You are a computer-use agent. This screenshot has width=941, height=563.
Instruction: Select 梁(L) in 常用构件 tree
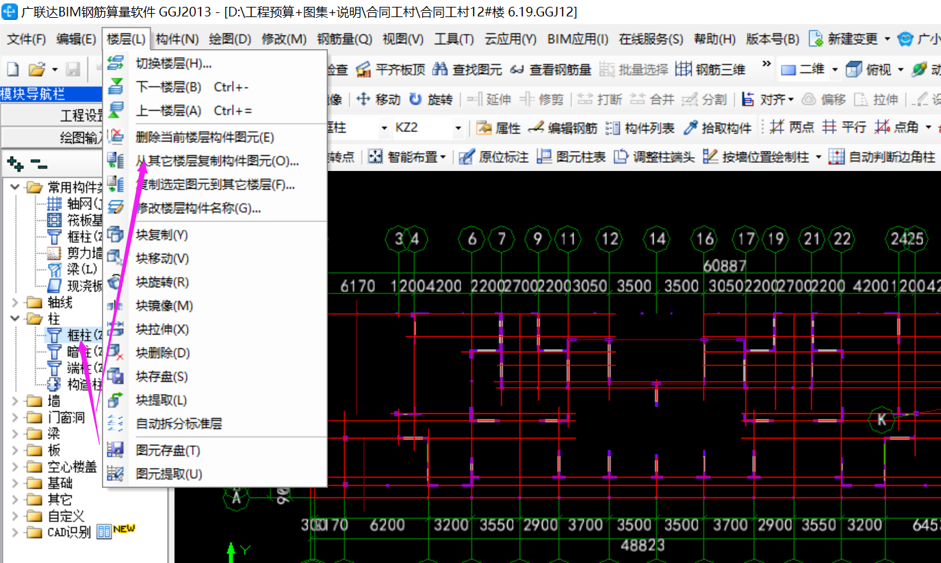tap(74, 270)
